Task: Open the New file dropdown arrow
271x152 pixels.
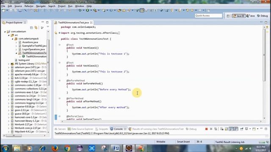Action: coord(7,11)
